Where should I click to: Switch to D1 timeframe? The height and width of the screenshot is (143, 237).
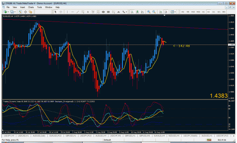(x=213, y=12)
